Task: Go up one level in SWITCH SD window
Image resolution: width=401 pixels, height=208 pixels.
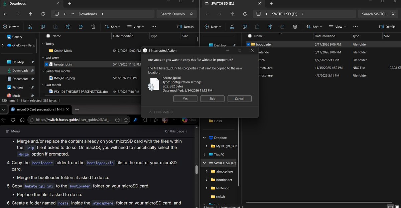Action: pyautogui.click(x=232, y=14)
